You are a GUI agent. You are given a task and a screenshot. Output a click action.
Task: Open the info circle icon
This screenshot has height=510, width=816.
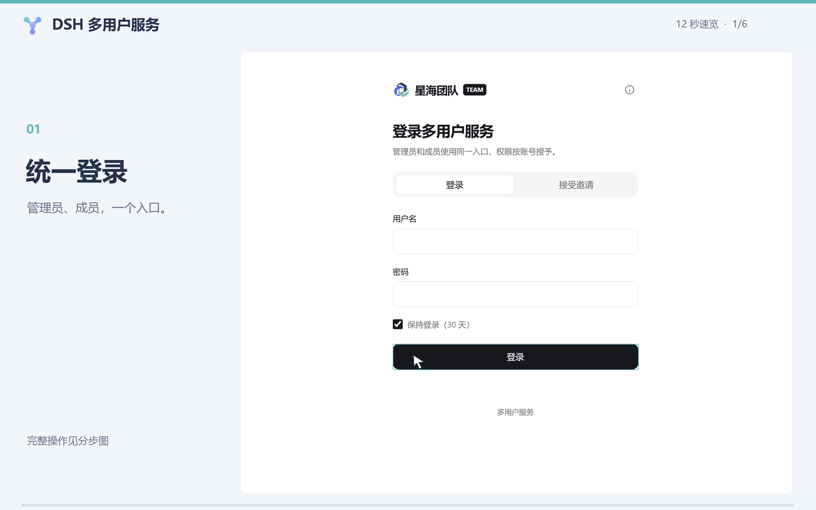tap(629, 90)
